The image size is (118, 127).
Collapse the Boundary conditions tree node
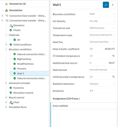tap(6, 49)
